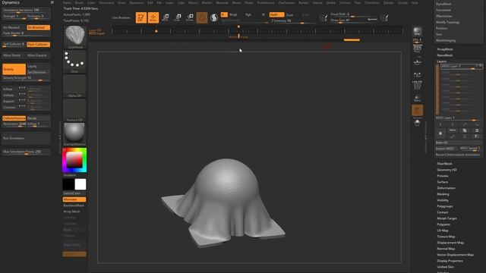Image resolution: width=486 pixels, height=273 pixels.
Task: Expand the NanoMesh section
Action: coord(445,55)
